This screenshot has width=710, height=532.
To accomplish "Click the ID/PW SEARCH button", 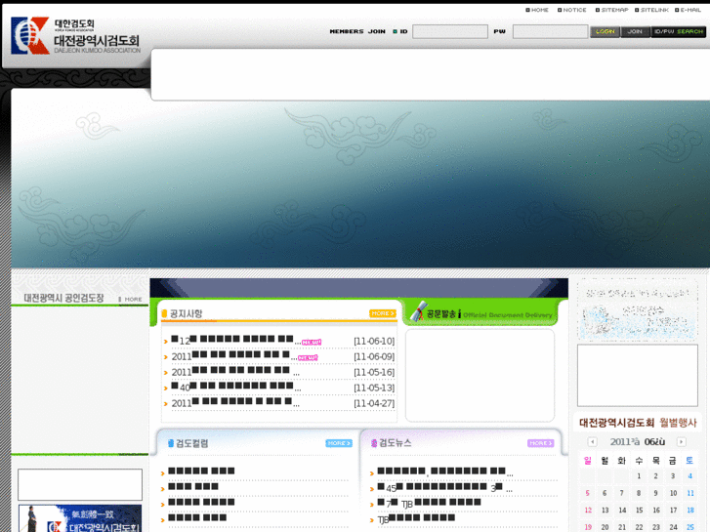I will click(679, 31).
